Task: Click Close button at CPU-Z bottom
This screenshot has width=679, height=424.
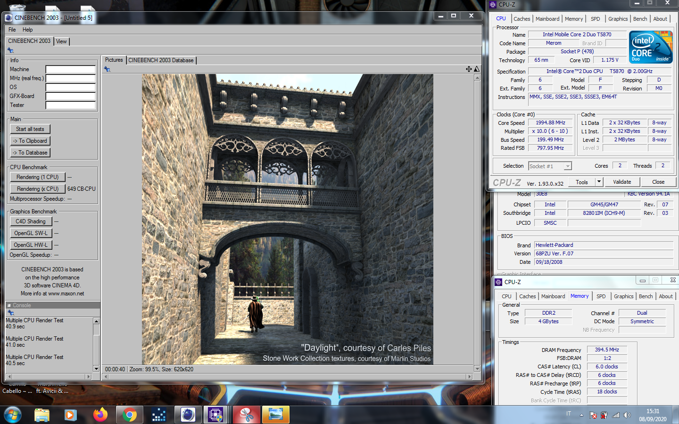Action: click(658, 182)
